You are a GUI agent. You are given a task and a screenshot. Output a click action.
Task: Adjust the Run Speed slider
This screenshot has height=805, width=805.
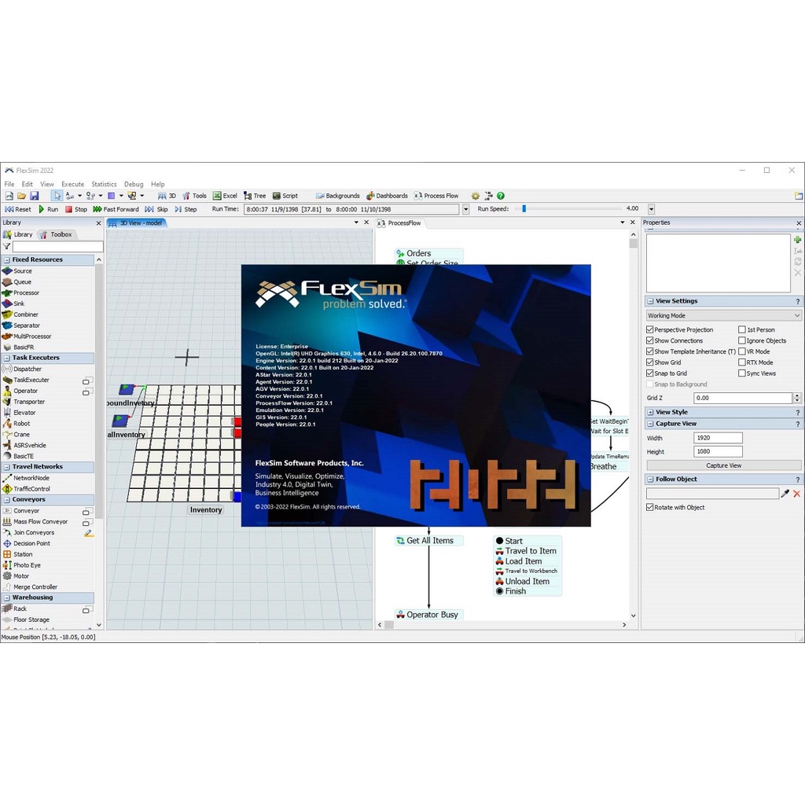click(524, 209)
